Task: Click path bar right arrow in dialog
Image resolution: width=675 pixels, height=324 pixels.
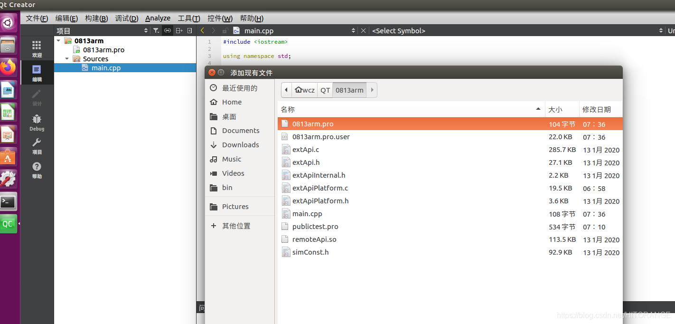Action: [372, 90]
